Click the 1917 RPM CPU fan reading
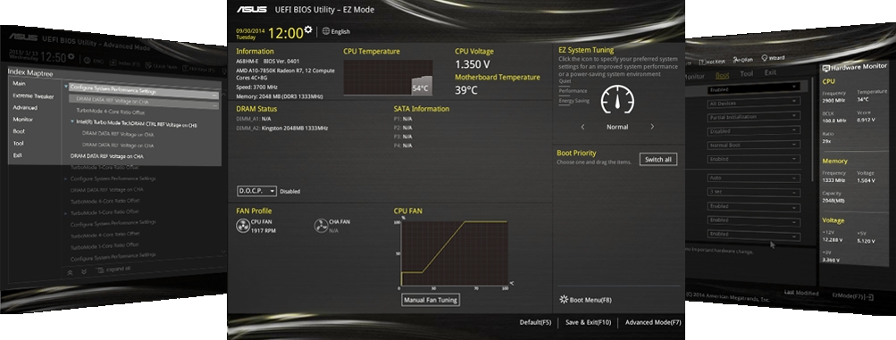896x340 pixels. tap(264, 231)
